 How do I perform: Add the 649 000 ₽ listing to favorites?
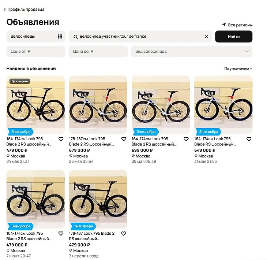point(249,139)
